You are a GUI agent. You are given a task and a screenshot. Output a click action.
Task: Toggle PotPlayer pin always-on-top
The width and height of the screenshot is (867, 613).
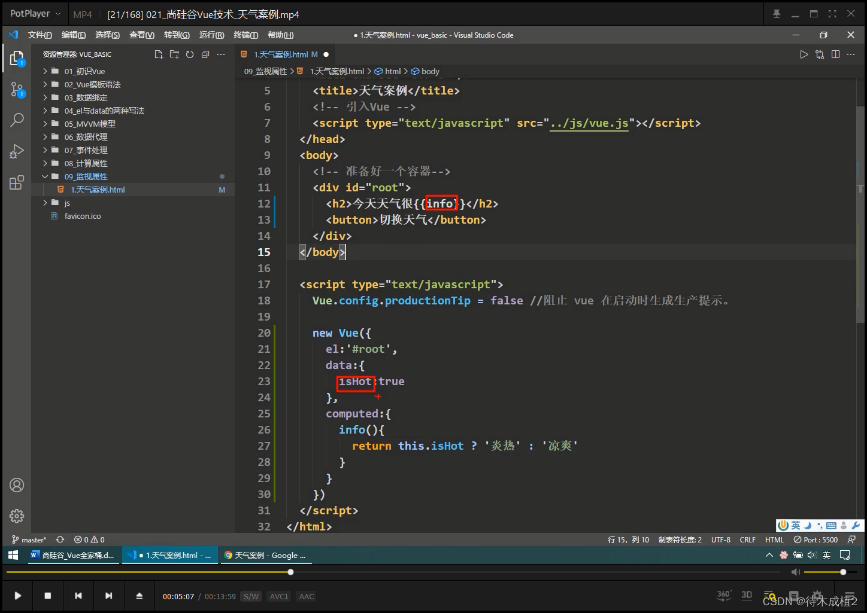(777, 14)
